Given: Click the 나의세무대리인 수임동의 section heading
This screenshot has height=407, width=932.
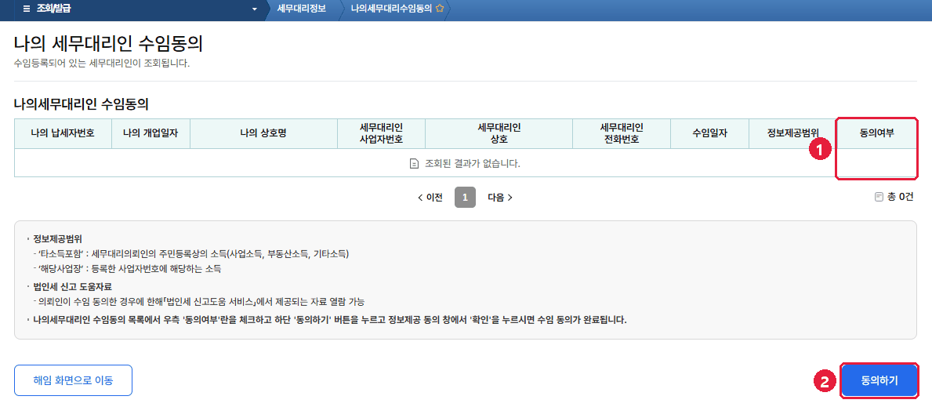Looking at the screenshot, I should pyautogui.click(x=81, y=105).
